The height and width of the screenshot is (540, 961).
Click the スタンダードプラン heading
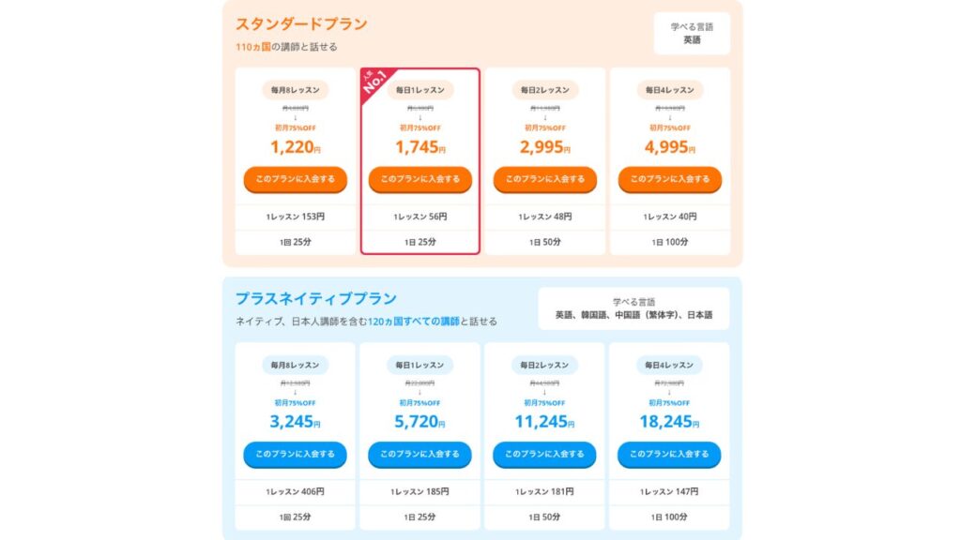click(x=301, y=23)
